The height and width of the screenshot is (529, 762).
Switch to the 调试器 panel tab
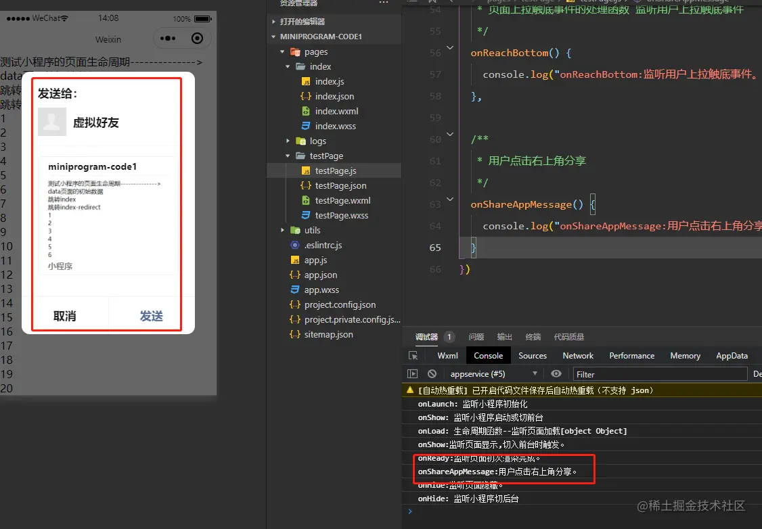click(427, 337)
